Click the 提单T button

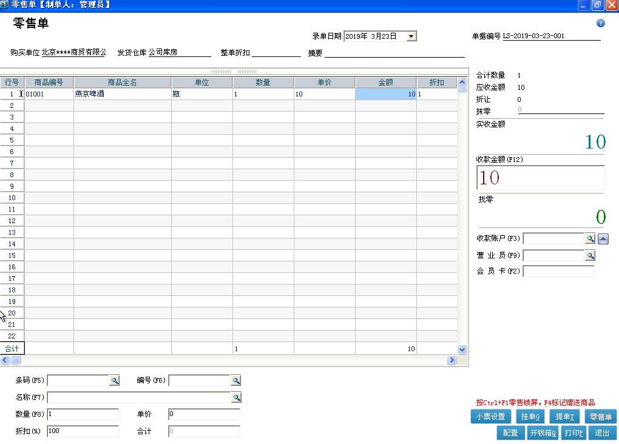click(566, 417)
